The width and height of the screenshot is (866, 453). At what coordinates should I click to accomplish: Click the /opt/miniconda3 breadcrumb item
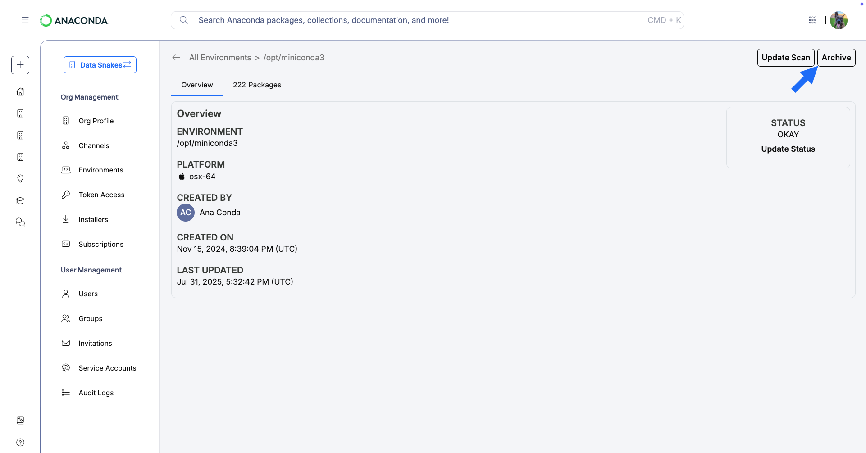(294, 58)
